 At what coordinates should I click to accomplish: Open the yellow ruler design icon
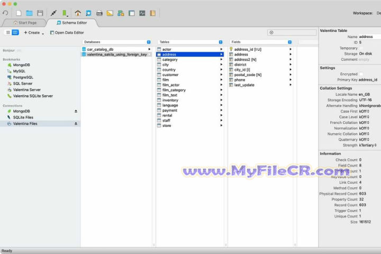[110, 13]
